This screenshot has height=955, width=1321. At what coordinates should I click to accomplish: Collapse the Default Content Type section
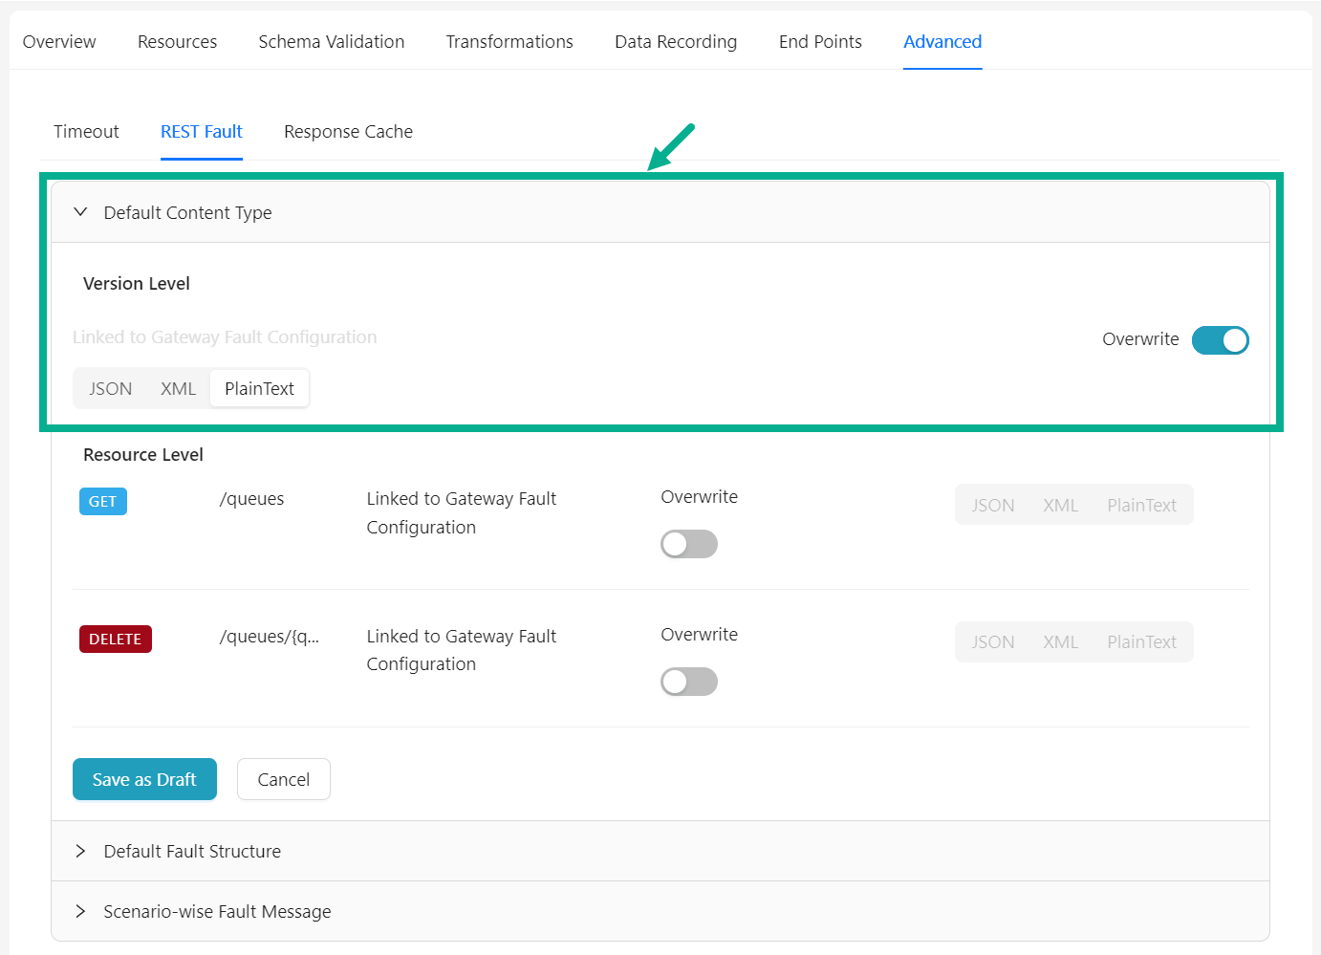(81, 212)
